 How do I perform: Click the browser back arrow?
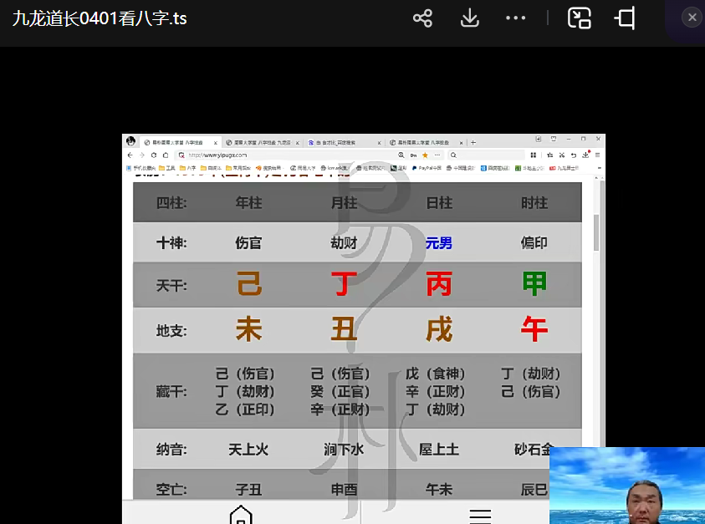pyautogui.click(x=130, y=155)
